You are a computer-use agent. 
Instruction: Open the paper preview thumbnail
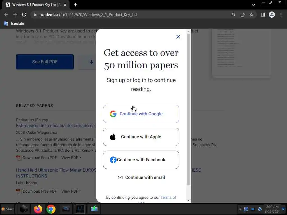(241, 53)
